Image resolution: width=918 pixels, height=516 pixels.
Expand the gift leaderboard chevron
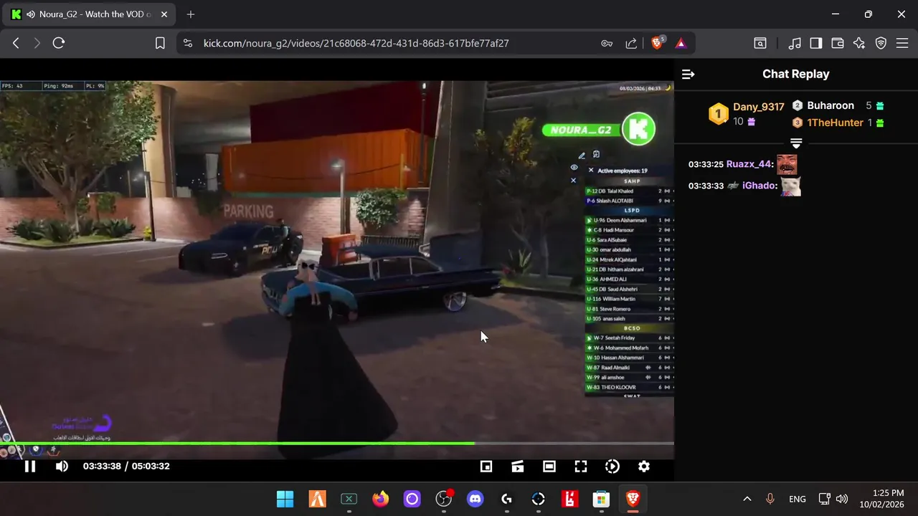[796, 143]
